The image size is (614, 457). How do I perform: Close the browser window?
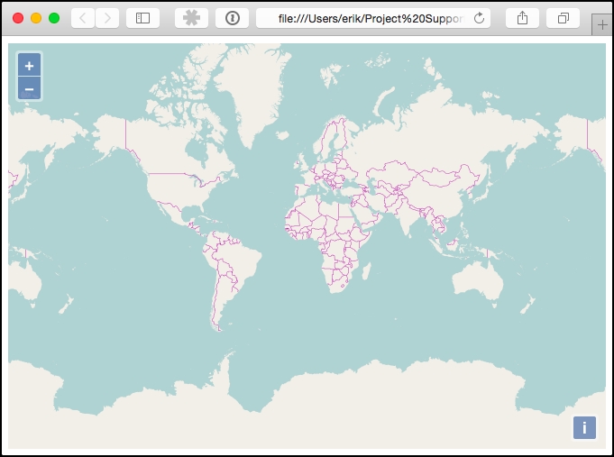point(18,18)
